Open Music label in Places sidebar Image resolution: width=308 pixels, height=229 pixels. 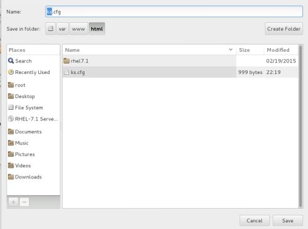point(22,143)
